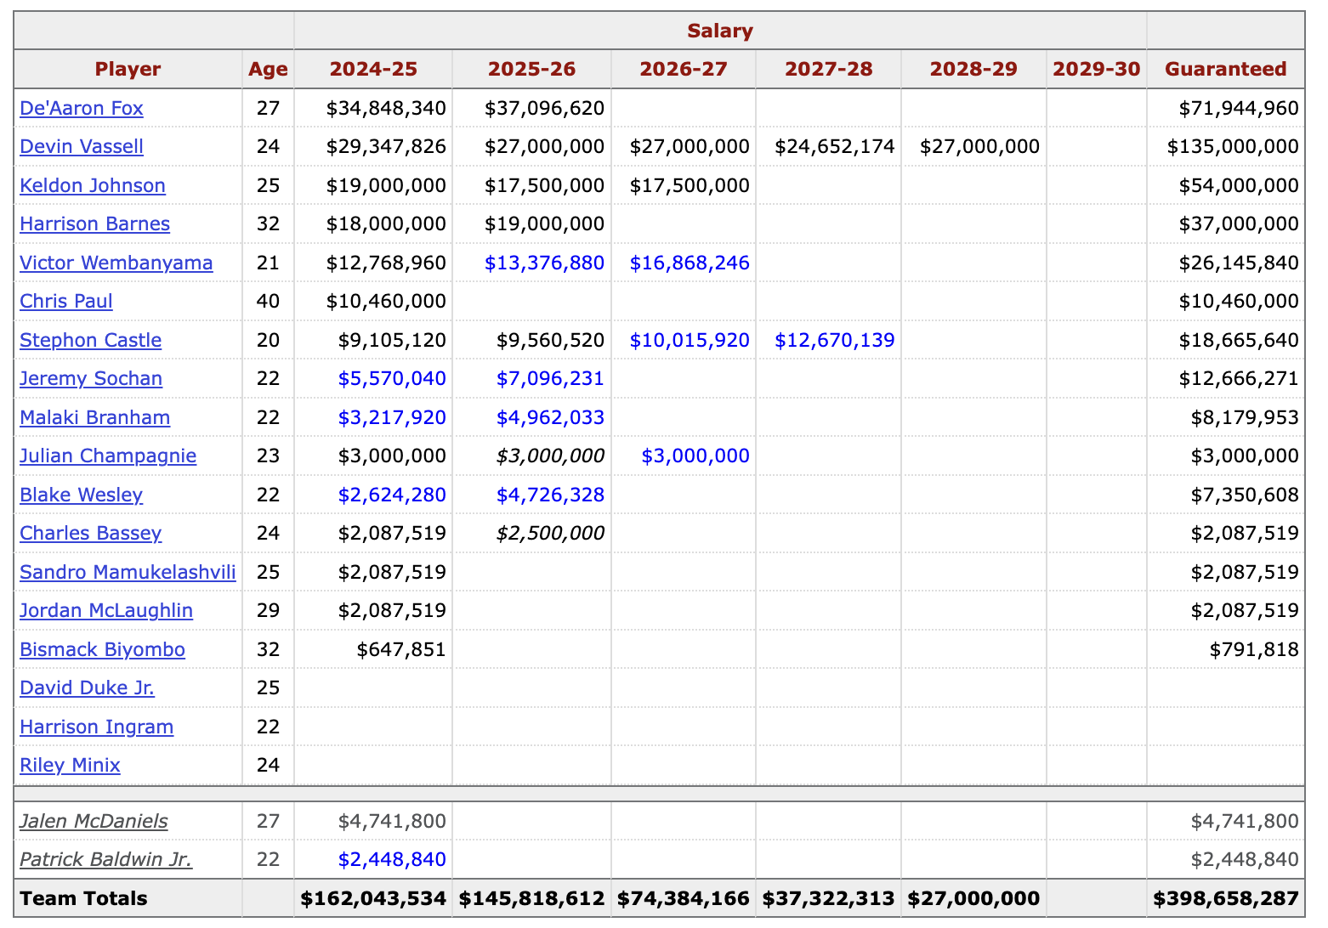Viewport: 1328px width, 928px height.
Task: Select team total $145,818,612
Action: pyautogui.click(x=531, y=898)
